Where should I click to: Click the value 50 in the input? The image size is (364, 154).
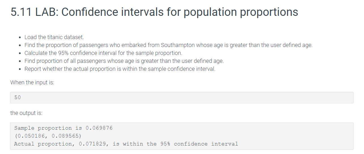coord(18,97)
